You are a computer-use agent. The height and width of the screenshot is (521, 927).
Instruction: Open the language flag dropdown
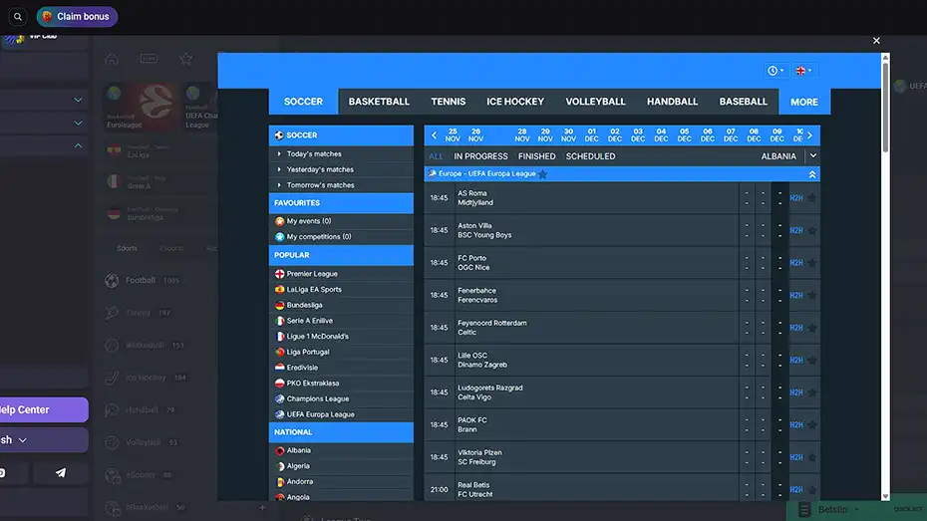tap(803, 71)
